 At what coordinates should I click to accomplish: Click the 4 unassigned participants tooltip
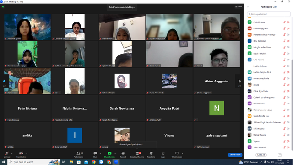pos(137,144)
